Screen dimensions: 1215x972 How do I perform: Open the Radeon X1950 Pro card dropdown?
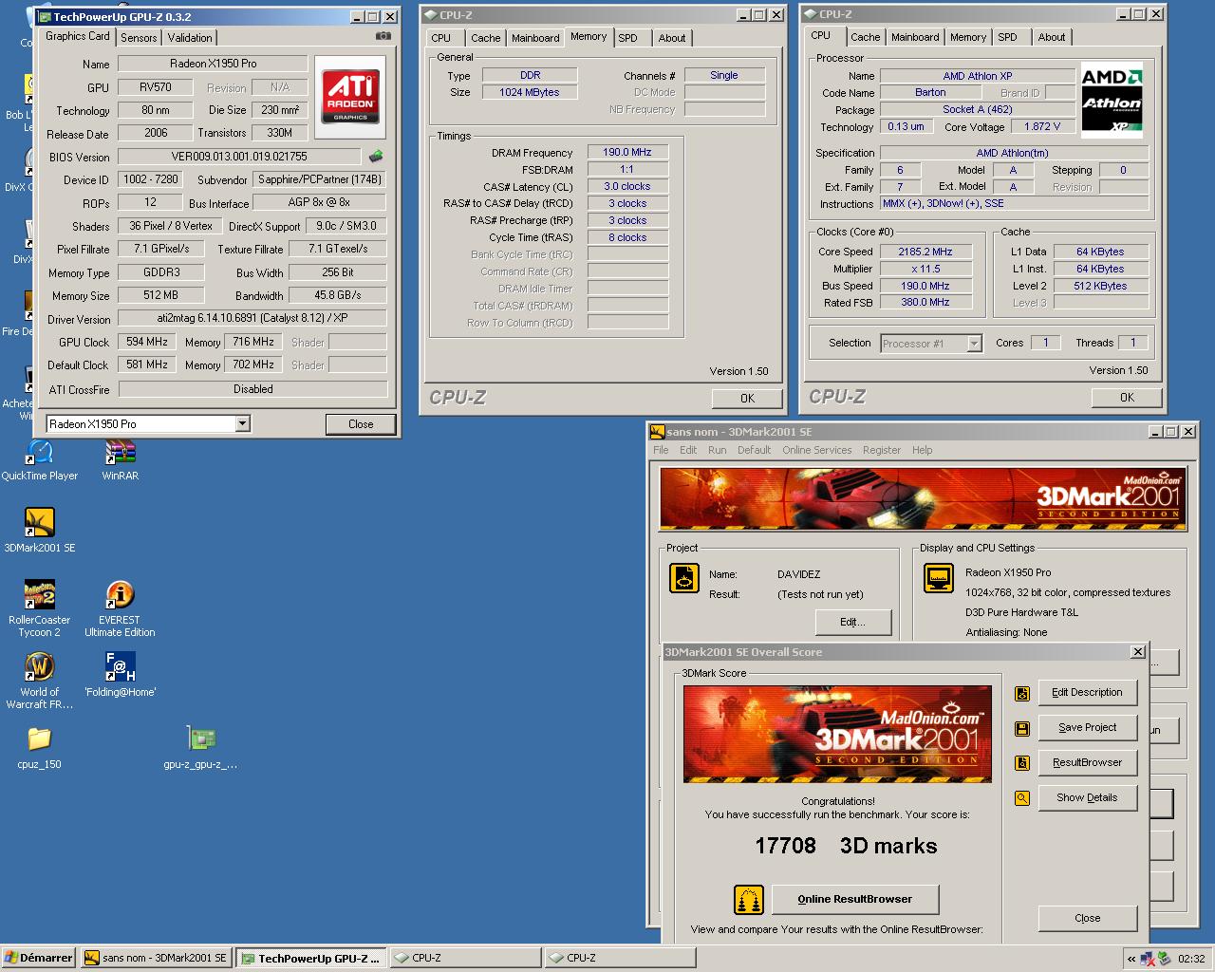click(x=242, y=424)
